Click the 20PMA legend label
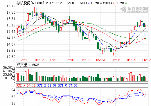This screenshot has height=106, width=151. click(107, 3)
